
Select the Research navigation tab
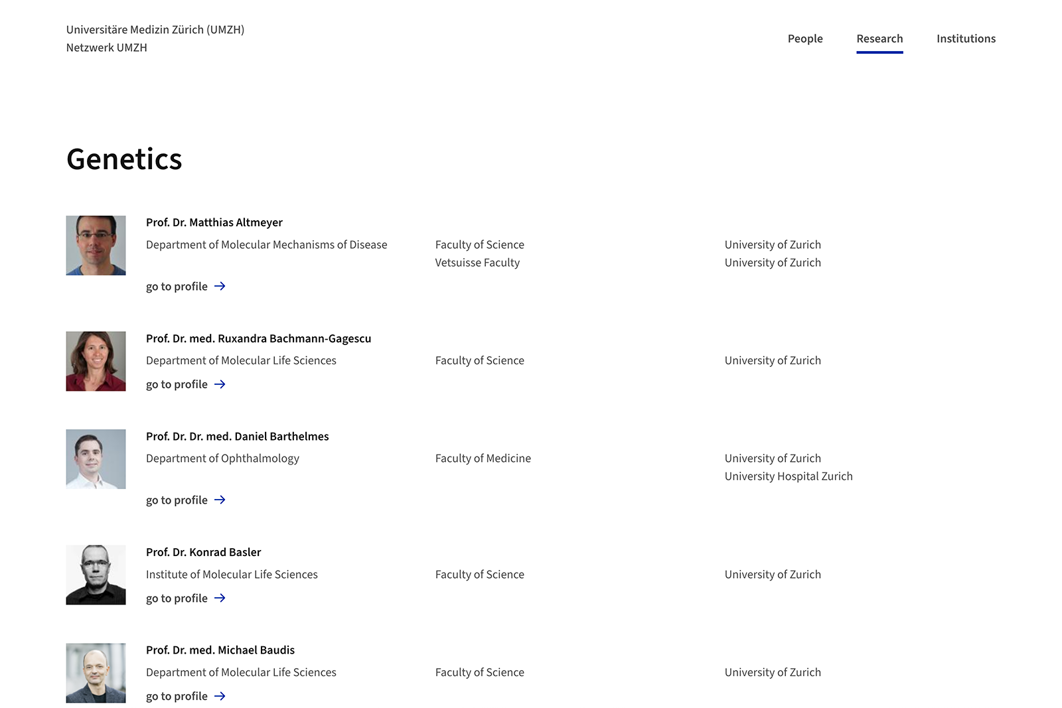[879, 38]
